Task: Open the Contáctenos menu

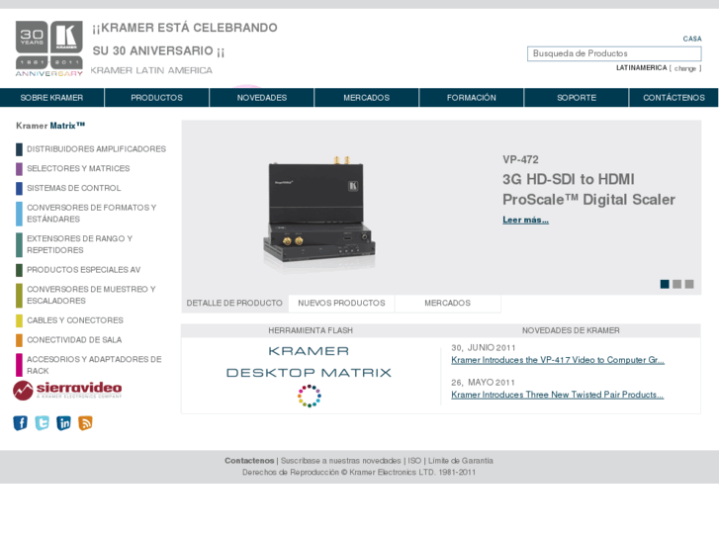Action: point(674,98)
